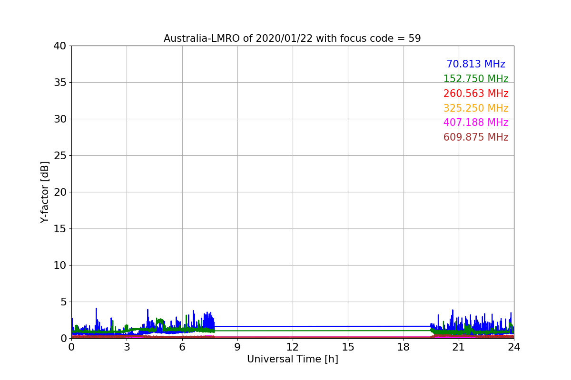The height and width of the screenshot is (380, 571).
Task: Click the Universal Time [h] axis label
Action: [x=293, y=360]
